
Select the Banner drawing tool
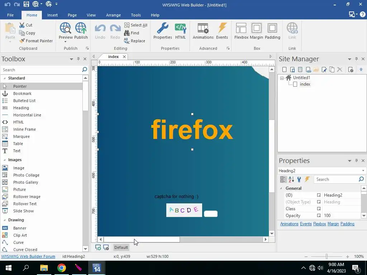click(x=42, y=228)
